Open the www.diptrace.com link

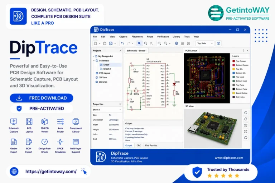click(x=229, y=158)
